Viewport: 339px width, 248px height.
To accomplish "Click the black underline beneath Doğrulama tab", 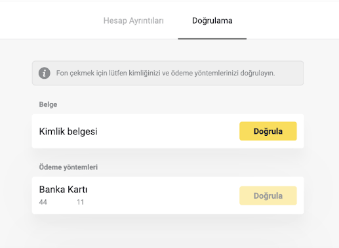I will tap(212, 39).
